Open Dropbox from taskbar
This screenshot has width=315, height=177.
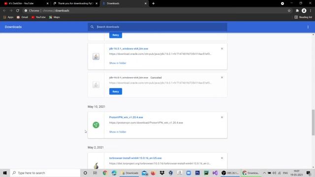point(162,173)
